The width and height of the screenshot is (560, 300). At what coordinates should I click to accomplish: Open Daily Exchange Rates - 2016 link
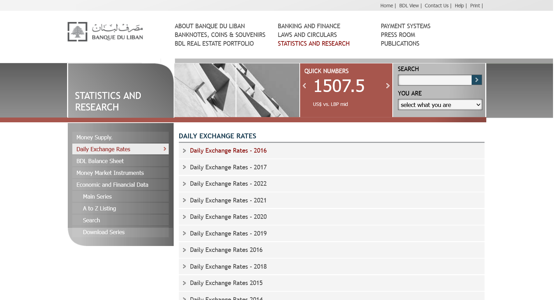pyautogui.click(x=228, y=151)
